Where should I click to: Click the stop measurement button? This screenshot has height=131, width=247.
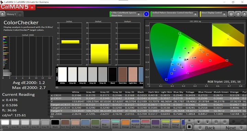[199, 122]
